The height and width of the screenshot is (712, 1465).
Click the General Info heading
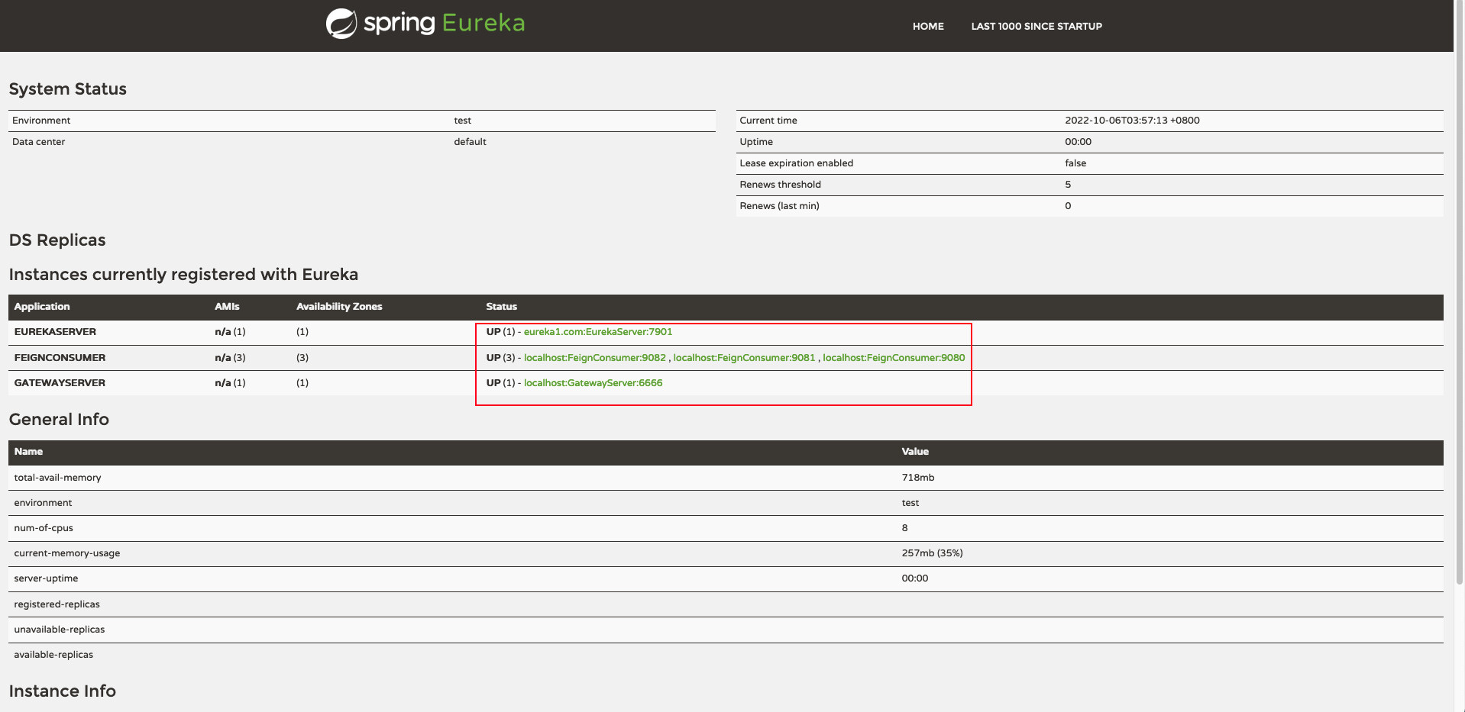coord(59,420)
